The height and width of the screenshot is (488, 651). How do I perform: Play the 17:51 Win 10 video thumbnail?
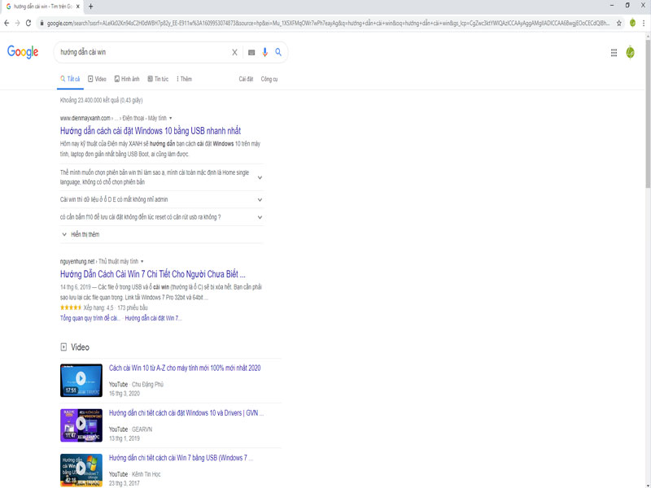pyautogui.click(x=81, y=380)
